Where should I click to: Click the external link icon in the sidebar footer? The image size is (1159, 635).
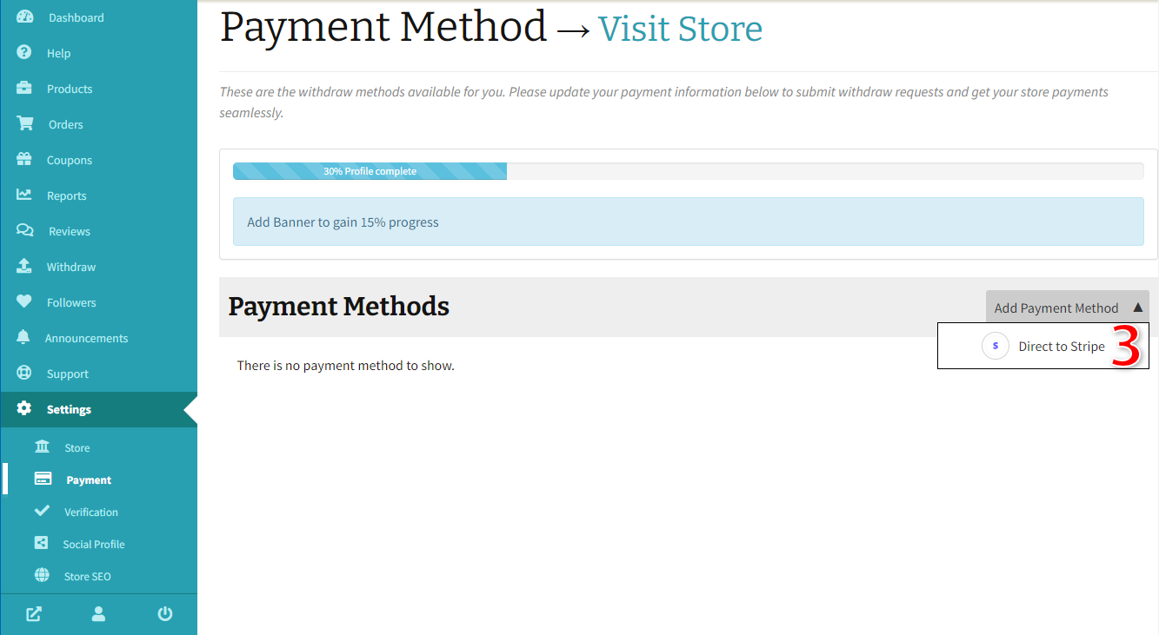coord(33,614)
